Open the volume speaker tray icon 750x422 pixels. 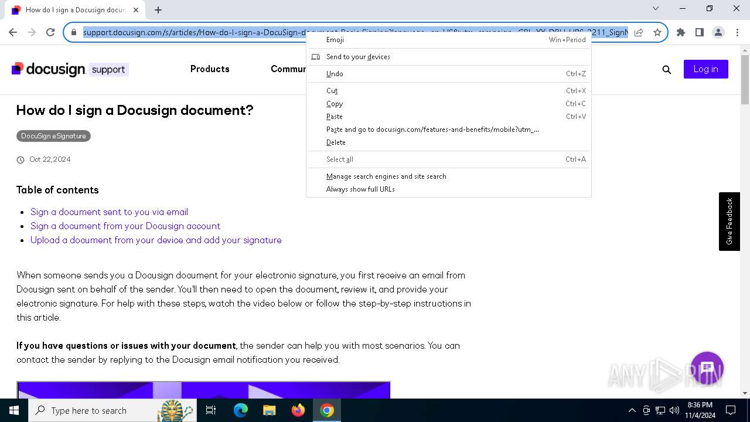pos(674,410)
